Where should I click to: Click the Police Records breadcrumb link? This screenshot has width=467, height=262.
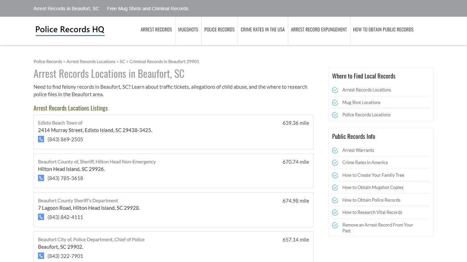48,62
